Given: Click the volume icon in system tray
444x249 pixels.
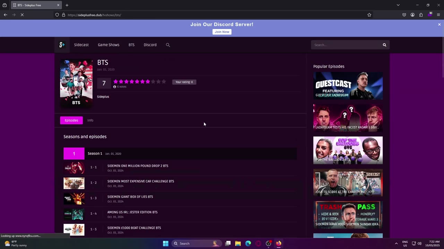Looking at the screenshot, I should click(419, 243).
